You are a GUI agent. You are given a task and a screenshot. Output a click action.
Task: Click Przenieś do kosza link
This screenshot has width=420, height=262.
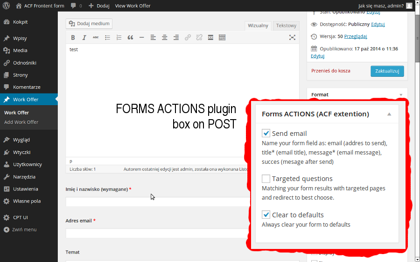pos(330,71)
